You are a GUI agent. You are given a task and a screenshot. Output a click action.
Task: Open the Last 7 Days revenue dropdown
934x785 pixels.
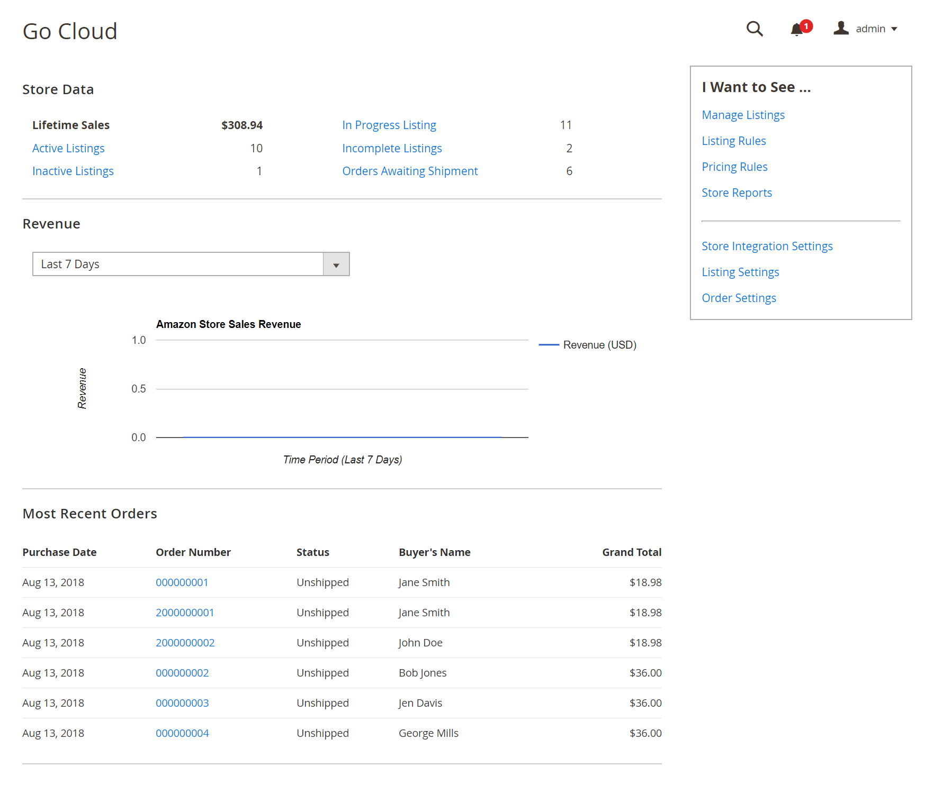tap(178, 264)
